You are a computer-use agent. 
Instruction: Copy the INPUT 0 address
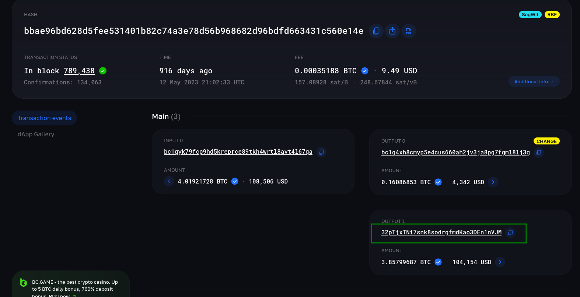point(321,152)
